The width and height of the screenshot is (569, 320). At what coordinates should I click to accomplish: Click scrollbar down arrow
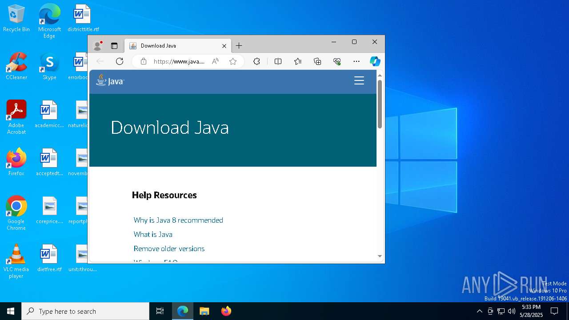tap(380, 256)
